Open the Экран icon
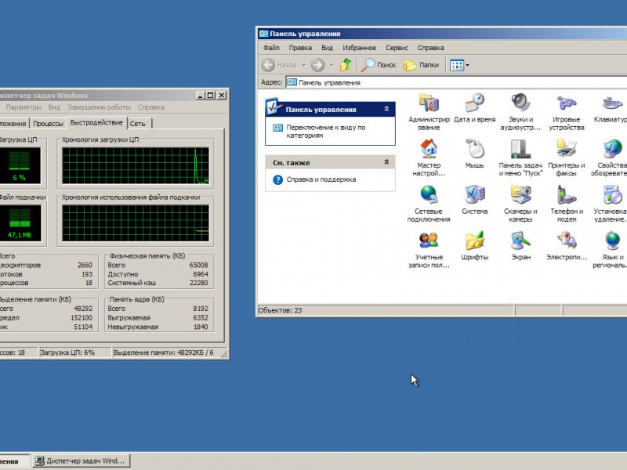The image size is (627, 470). [x=520, y=241]
